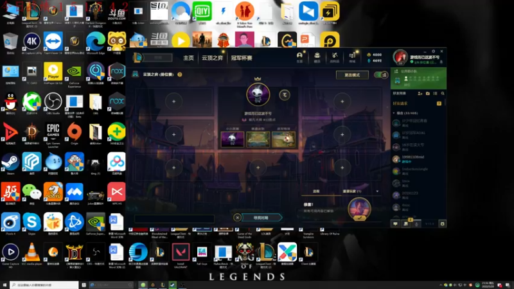The width and height of the screenshot is (514, 289).
Task: Open the Fall Guys desktop icon
Action: (x=202, y=254)
